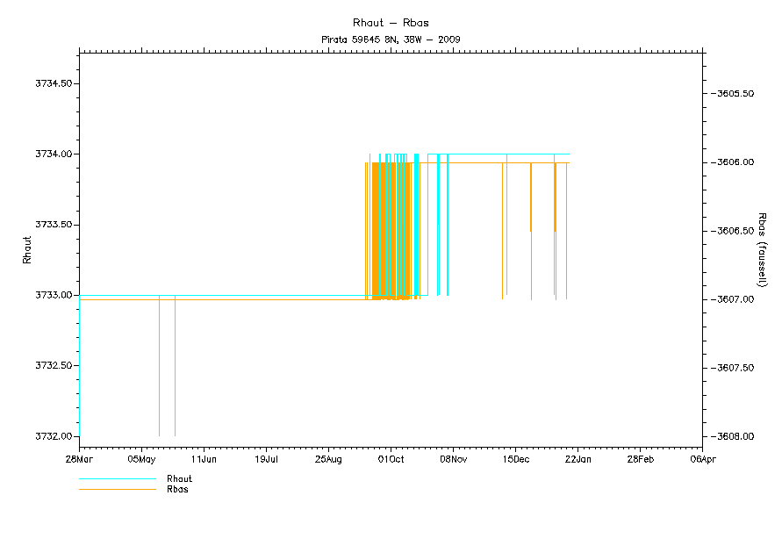782x553 pixels.
Task: Click the 3733.00 left axis tick label
Action: (x=53, y=295)
